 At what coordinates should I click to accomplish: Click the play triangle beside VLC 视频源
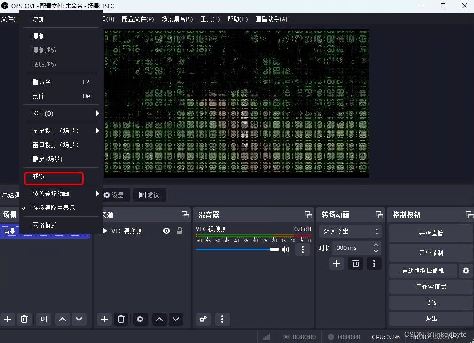(105, 231)
